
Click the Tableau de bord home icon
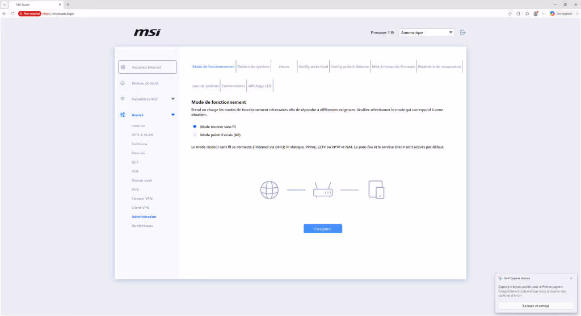(123, 83)
